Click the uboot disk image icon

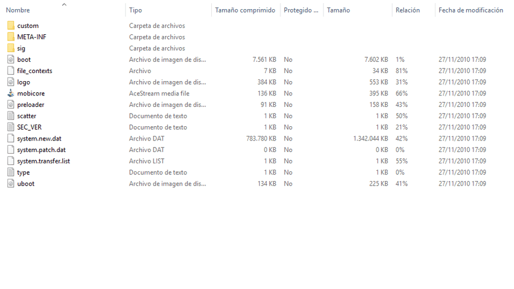[x=11, y=183]
